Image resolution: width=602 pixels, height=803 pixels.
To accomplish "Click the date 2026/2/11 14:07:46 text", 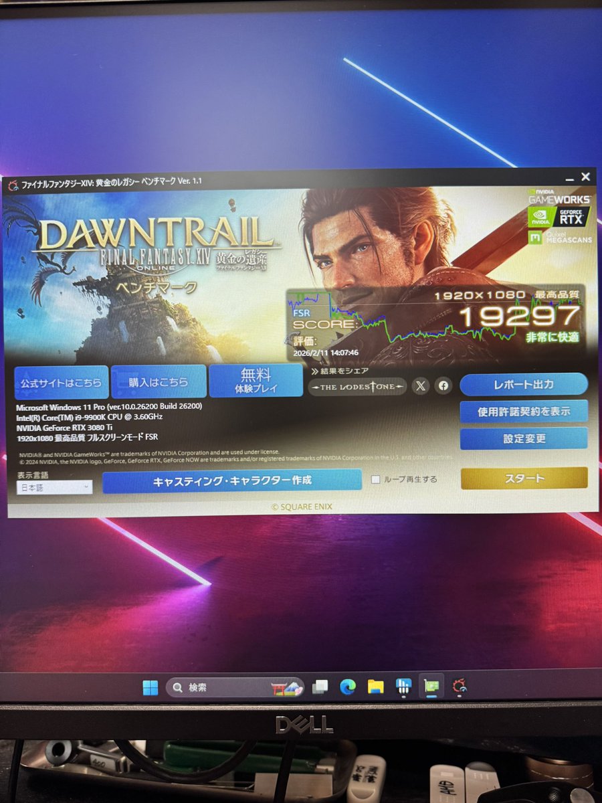I will [326, 353].
